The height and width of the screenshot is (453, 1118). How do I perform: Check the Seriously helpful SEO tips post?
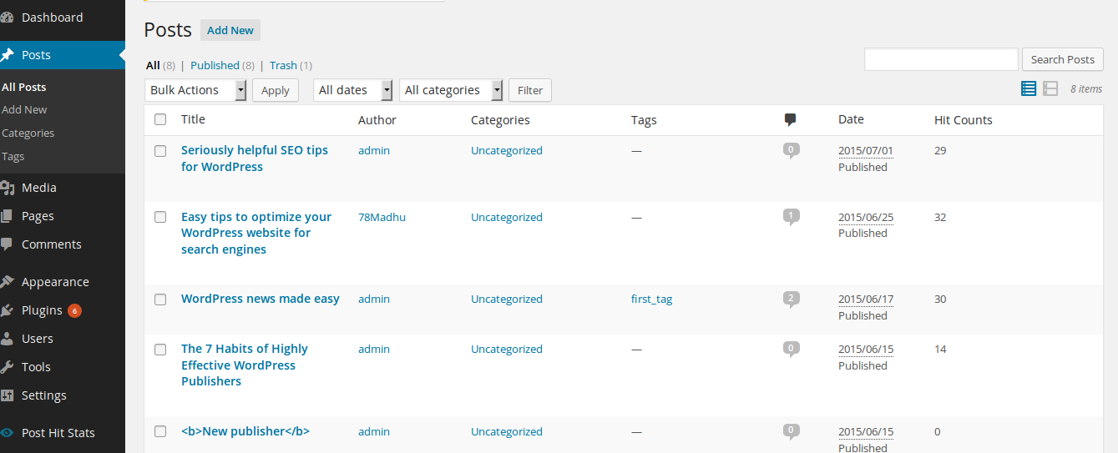tap(160, 151)
